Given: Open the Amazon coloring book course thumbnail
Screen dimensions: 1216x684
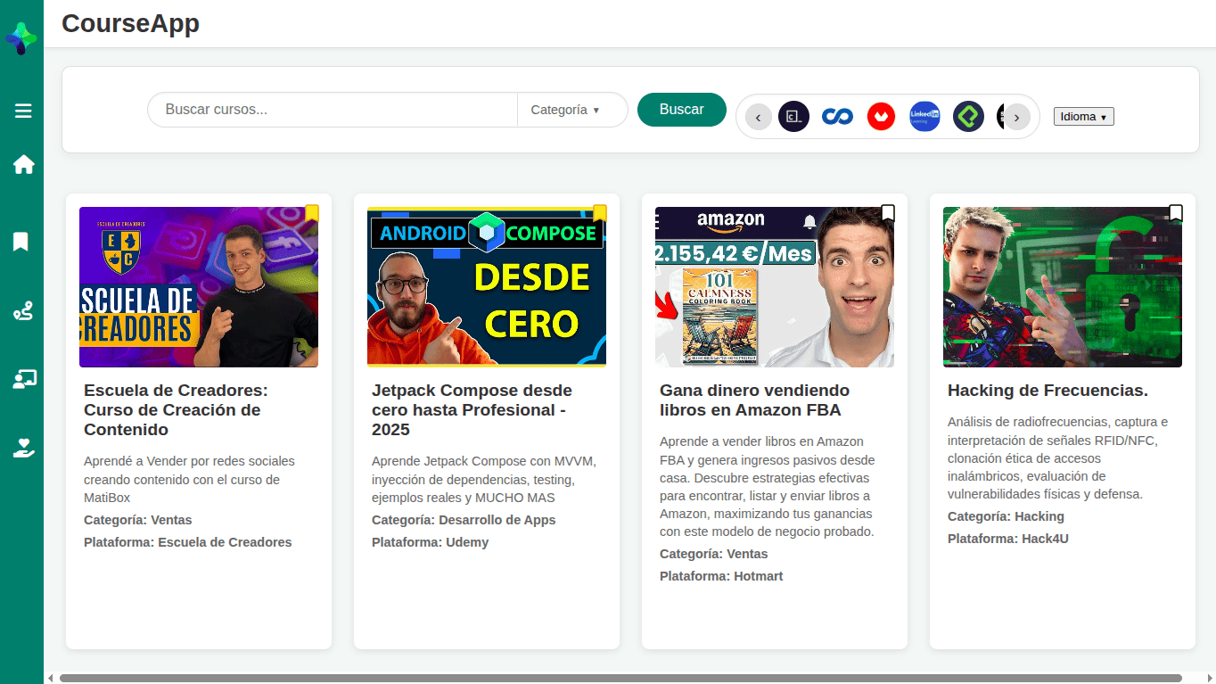Looking at the screenshot, I should (x=775, y=287).
